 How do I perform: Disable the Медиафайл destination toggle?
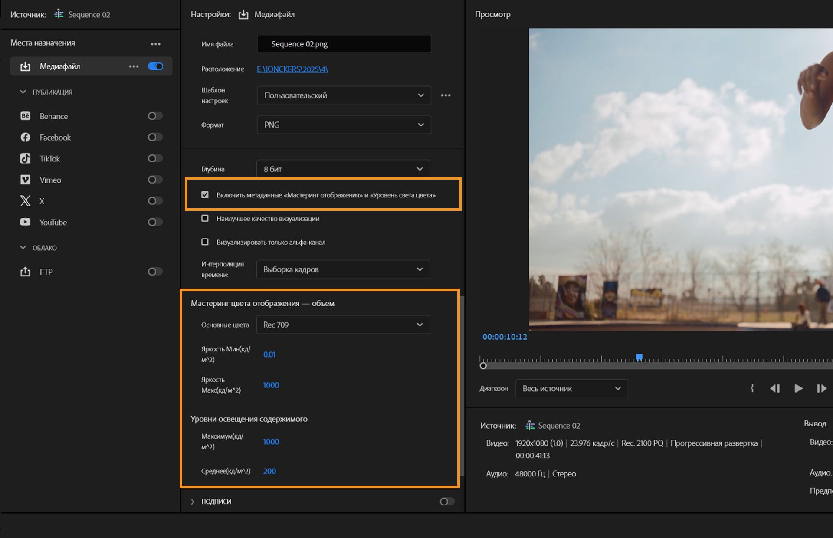(x=155, y=66)
